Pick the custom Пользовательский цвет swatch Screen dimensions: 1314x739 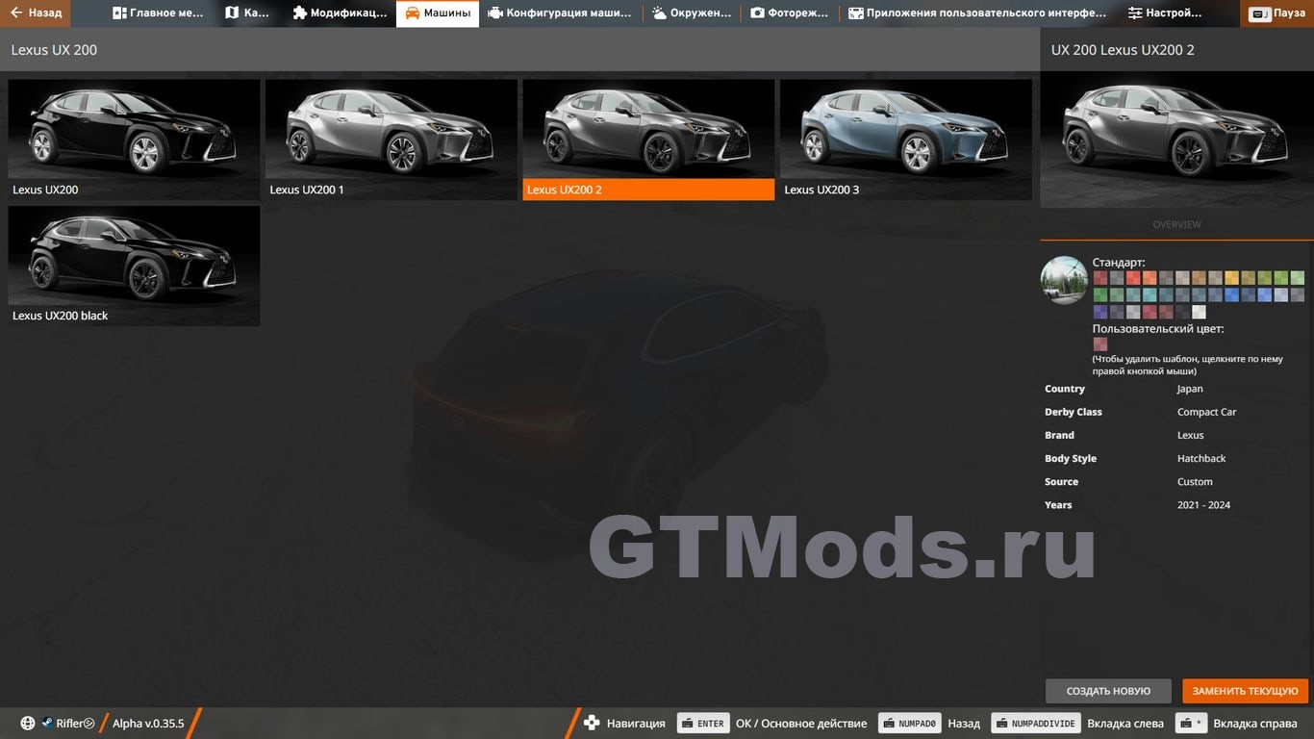coord(1099,344)
